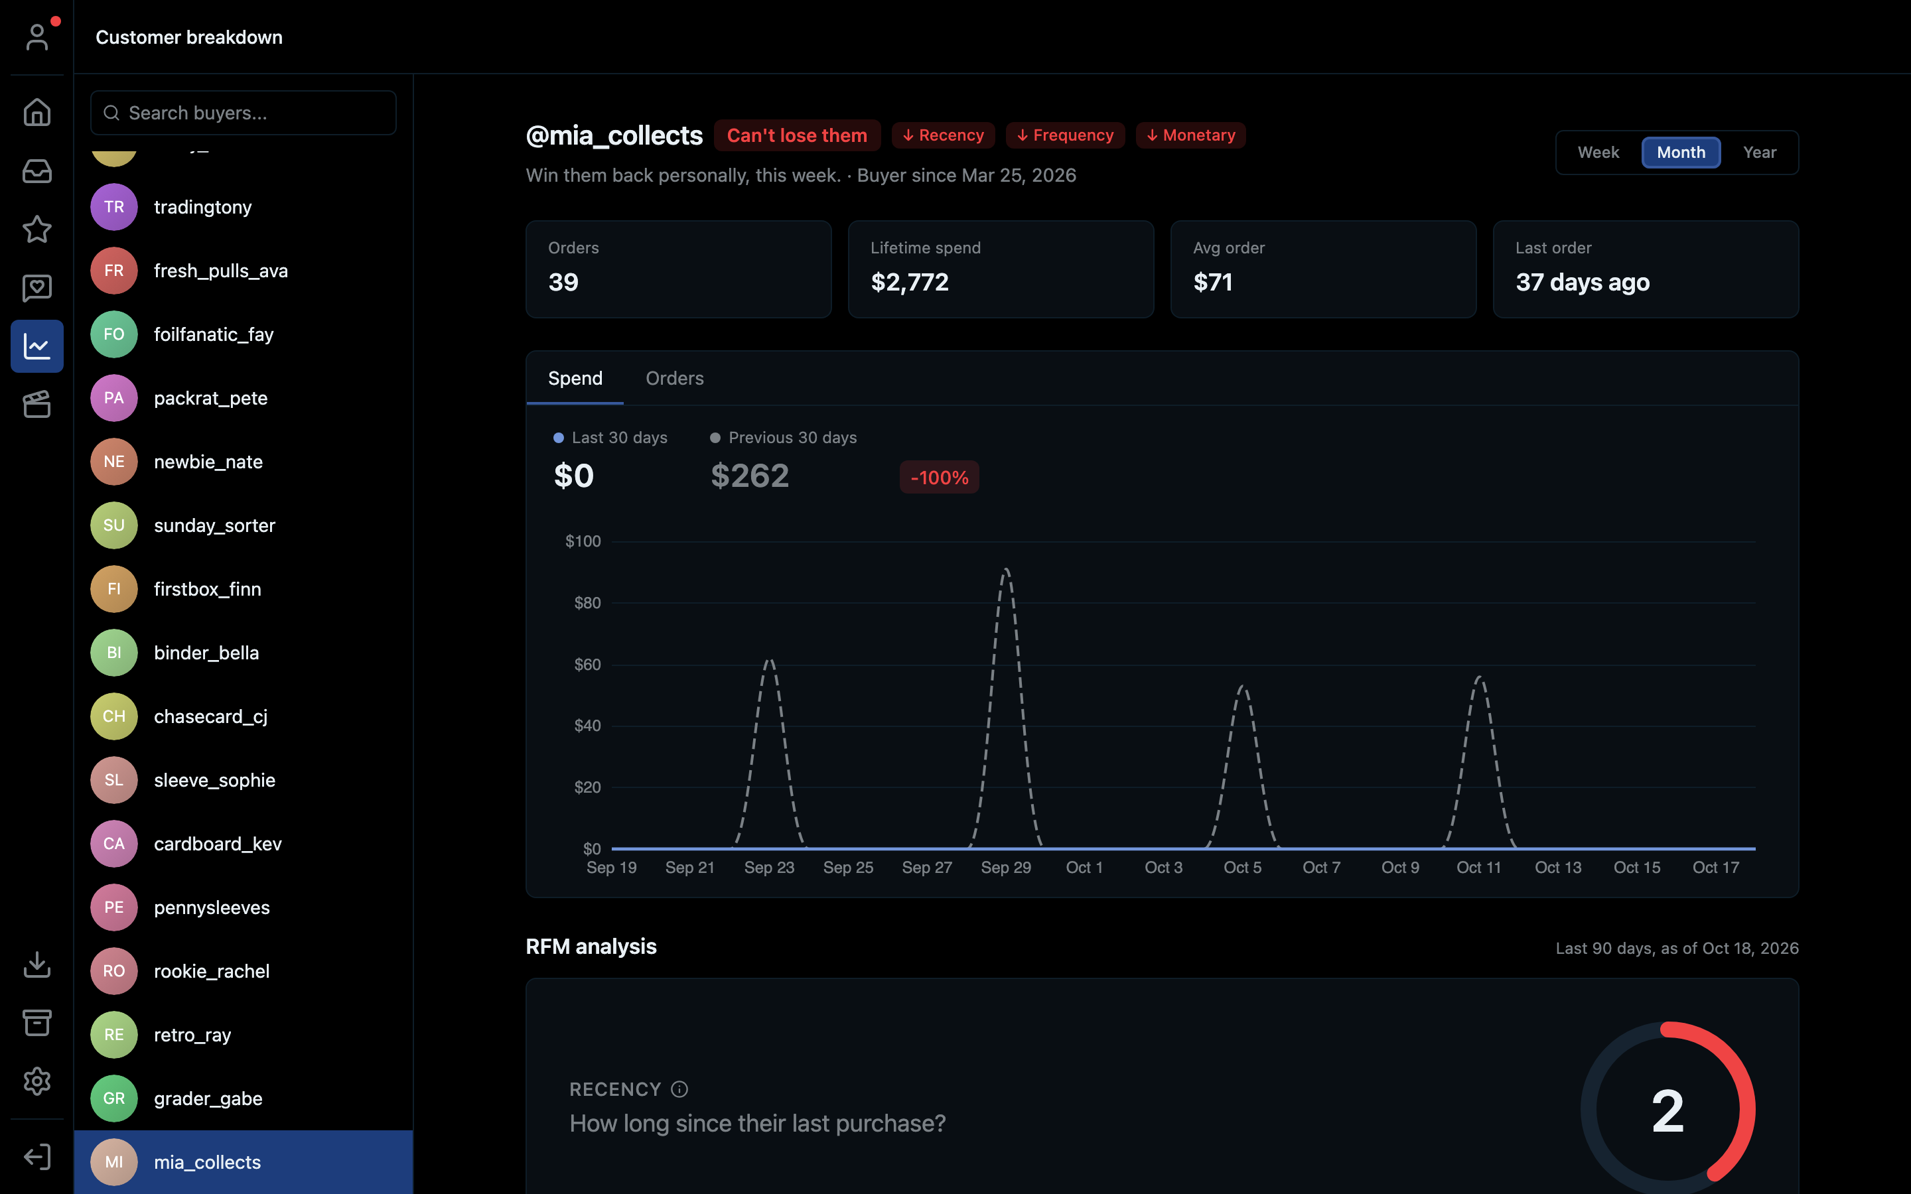Viewport: 1911px width, 1194px height.
Task: Open the Inbox tray icon
Action: point(37,170)
